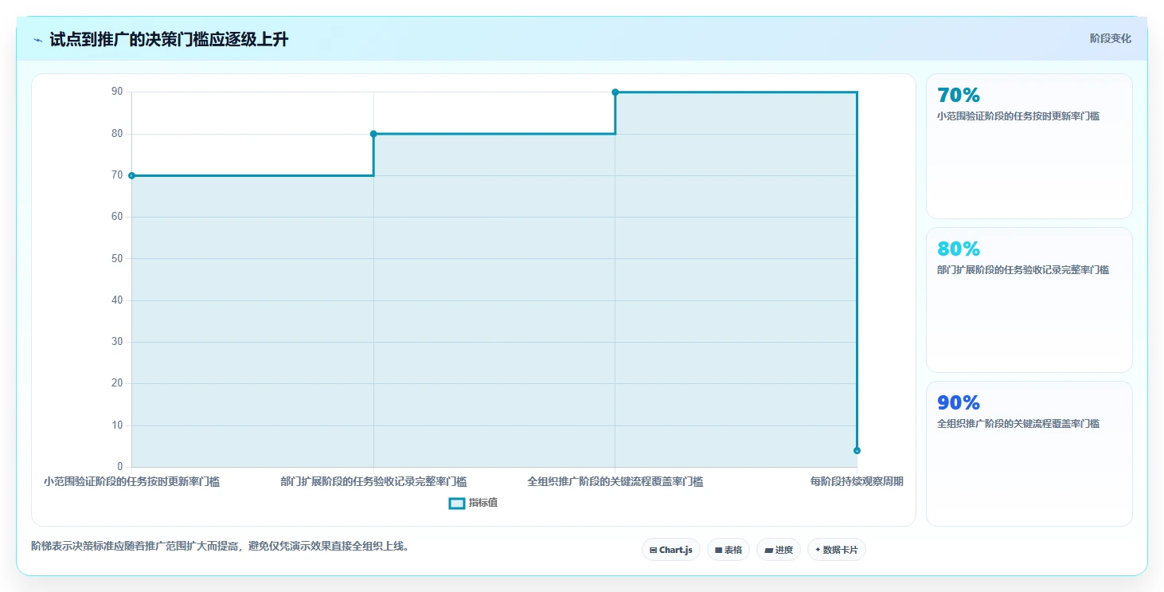
Task: Click the title 试点到推广的决策门槛应逐级上升
Action: pyautogui.click(x=169, y=40)
